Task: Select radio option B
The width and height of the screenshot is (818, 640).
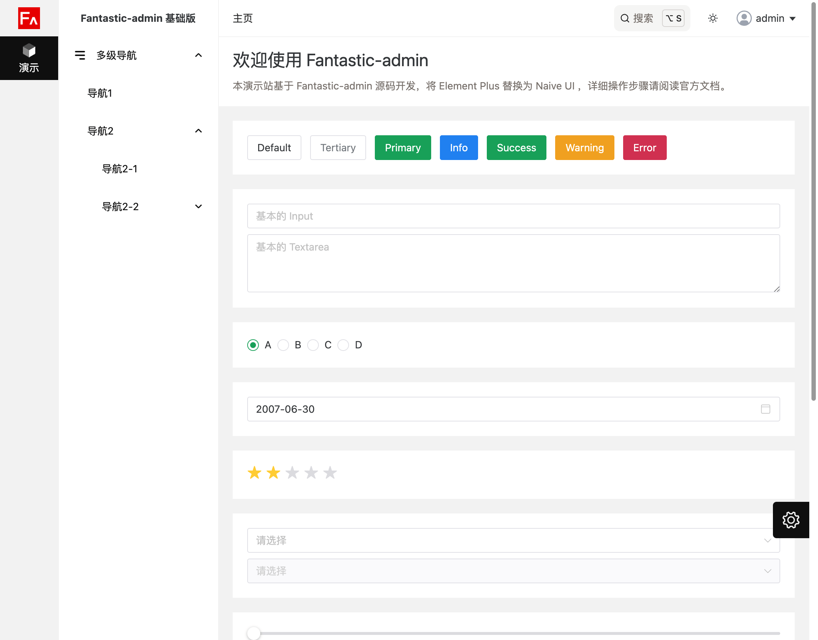Action: 283,345
